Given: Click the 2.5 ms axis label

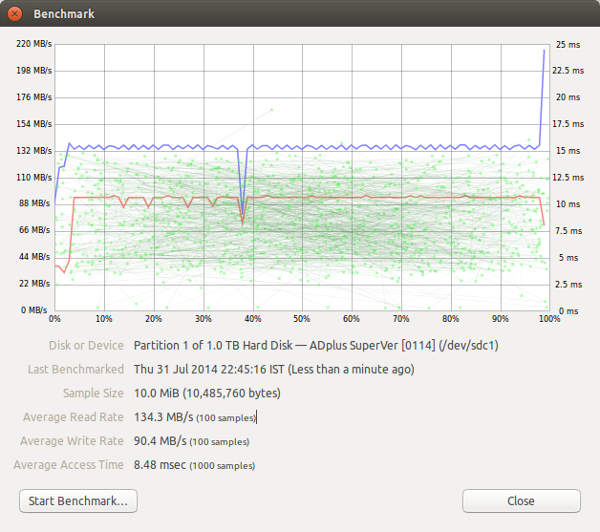Looking at the screenshot, I should click(568, 285).
